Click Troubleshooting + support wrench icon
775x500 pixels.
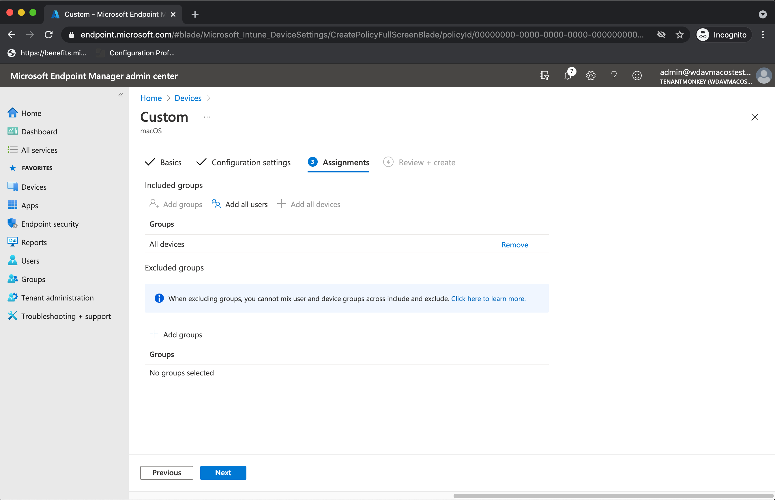12,315
